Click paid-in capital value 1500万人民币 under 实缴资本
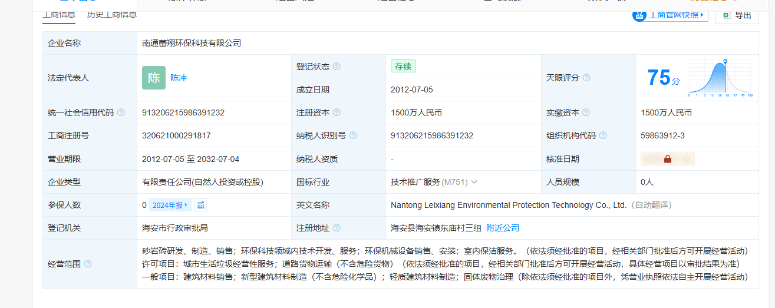775x308 pixels. point(667,112)
